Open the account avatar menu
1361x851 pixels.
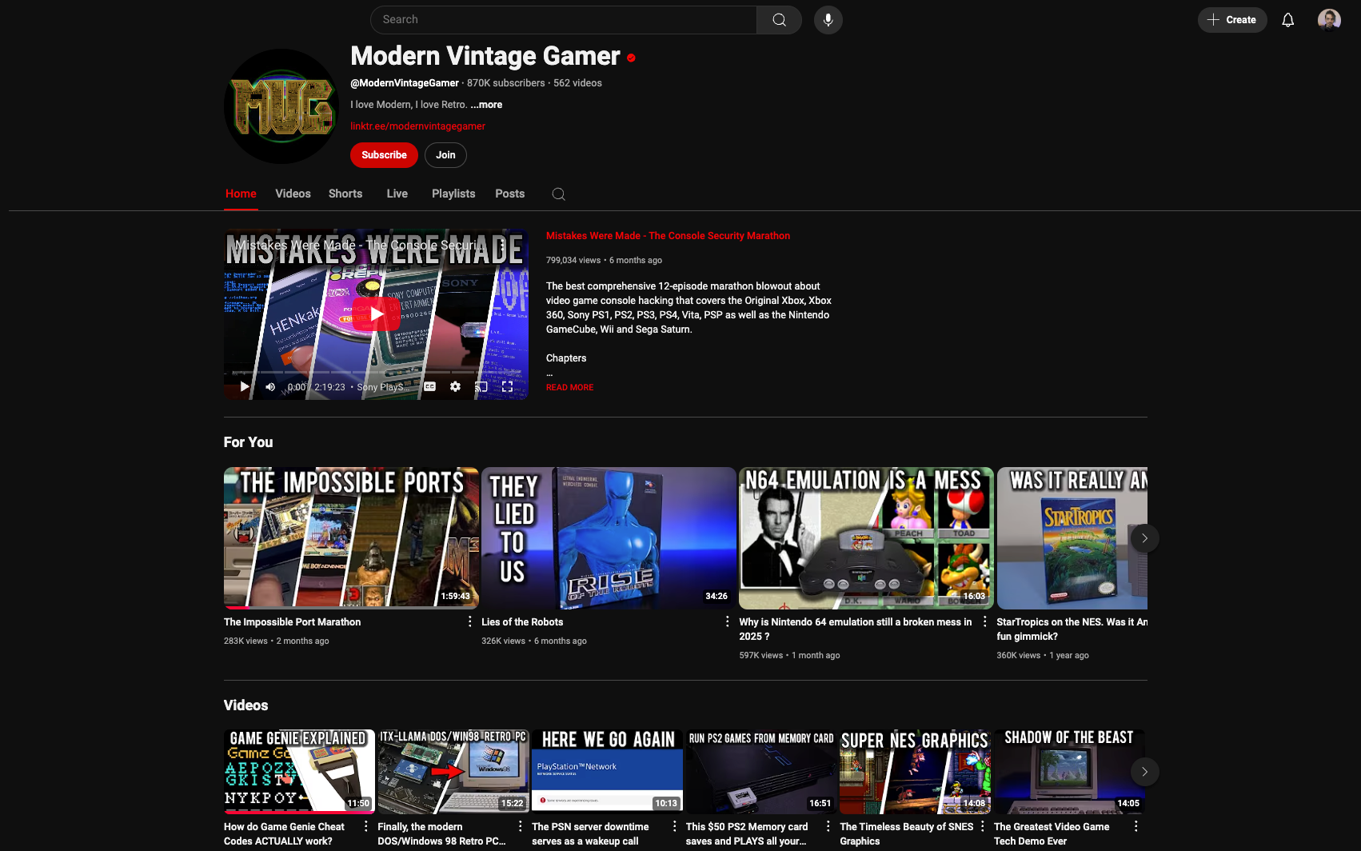click(1329, 20)
